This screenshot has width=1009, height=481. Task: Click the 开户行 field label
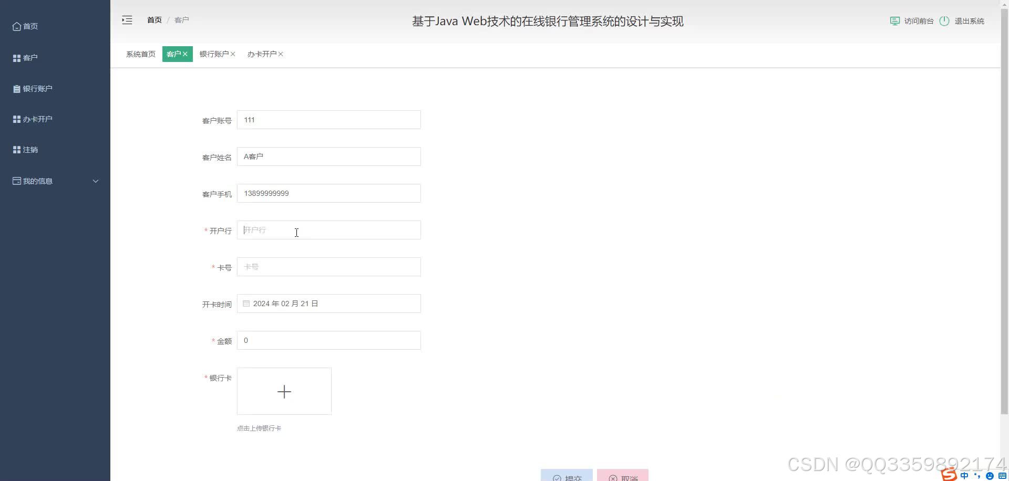221,231
